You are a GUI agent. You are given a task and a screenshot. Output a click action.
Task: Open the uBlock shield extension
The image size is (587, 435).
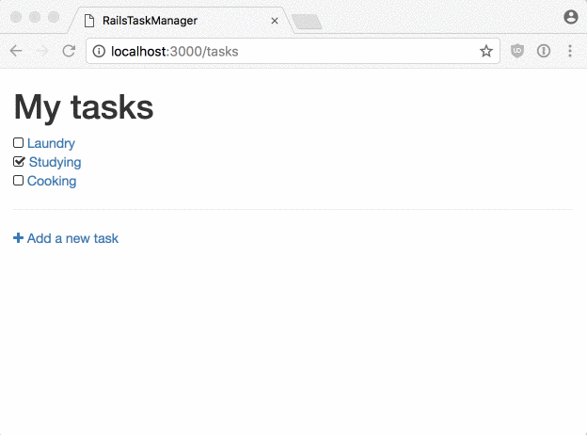pos(517,51)
